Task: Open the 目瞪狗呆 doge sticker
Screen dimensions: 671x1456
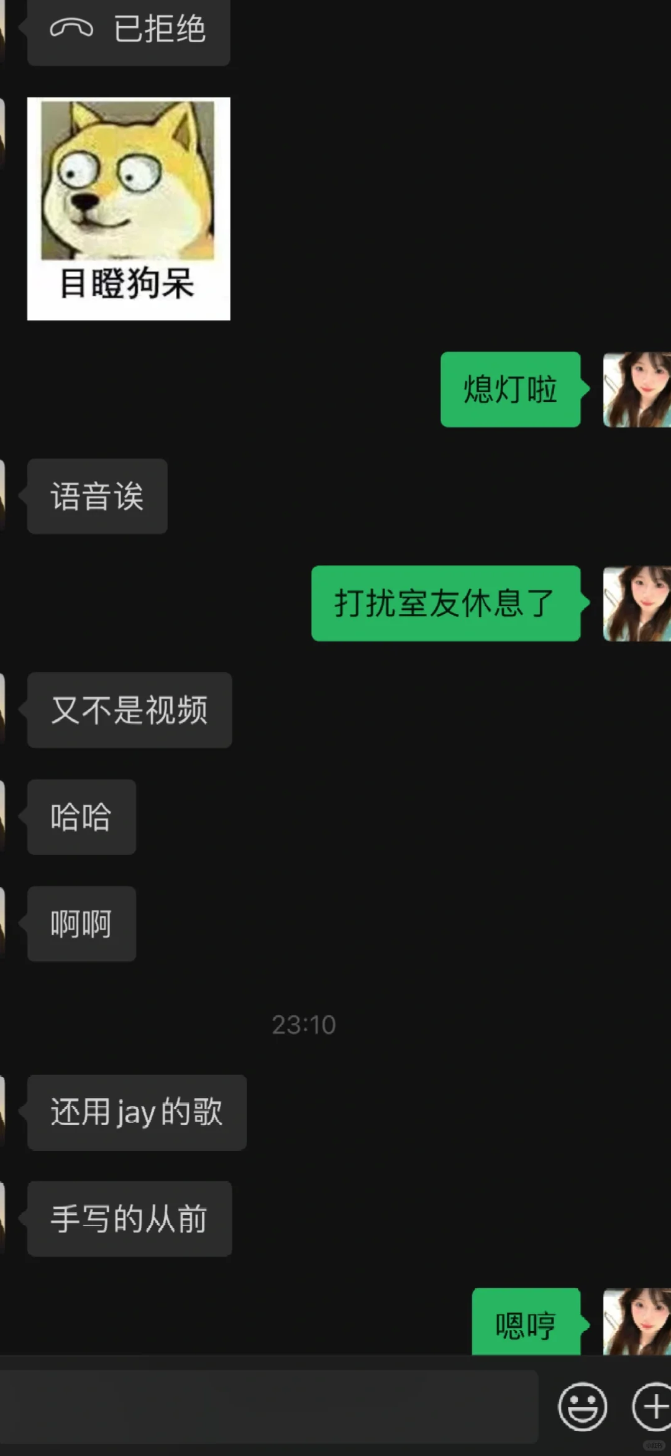Action: [x=129, y=209]
